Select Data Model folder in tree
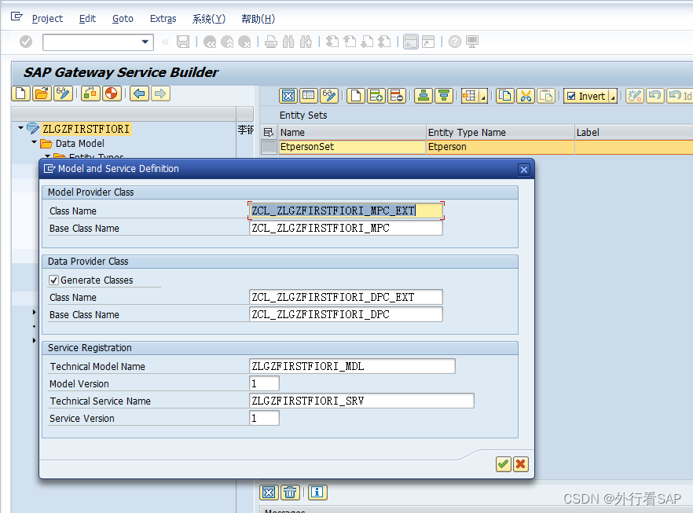Screen dimensions: 693x513 tap(80, 144)
